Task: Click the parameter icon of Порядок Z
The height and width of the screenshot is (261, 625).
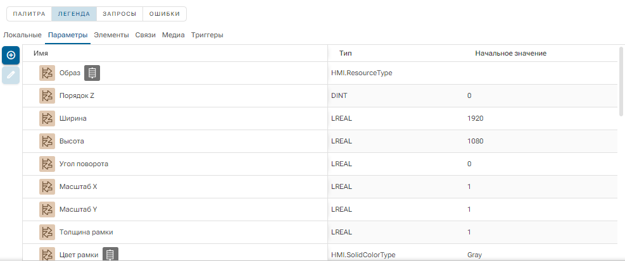Action: pos(47,95)
